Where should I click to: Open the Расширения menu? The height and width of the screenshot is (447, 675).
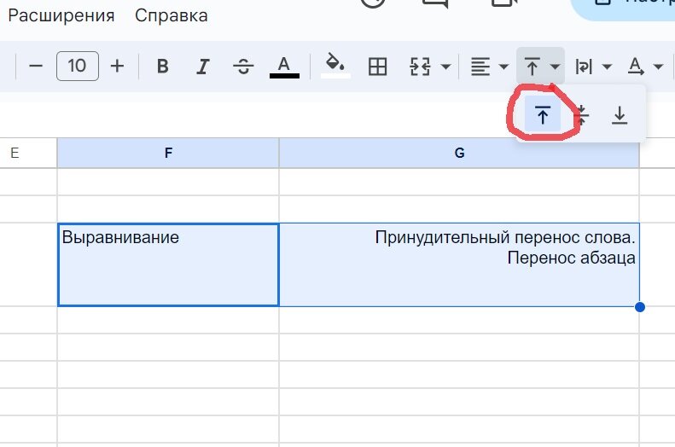[x=61, y=15]
